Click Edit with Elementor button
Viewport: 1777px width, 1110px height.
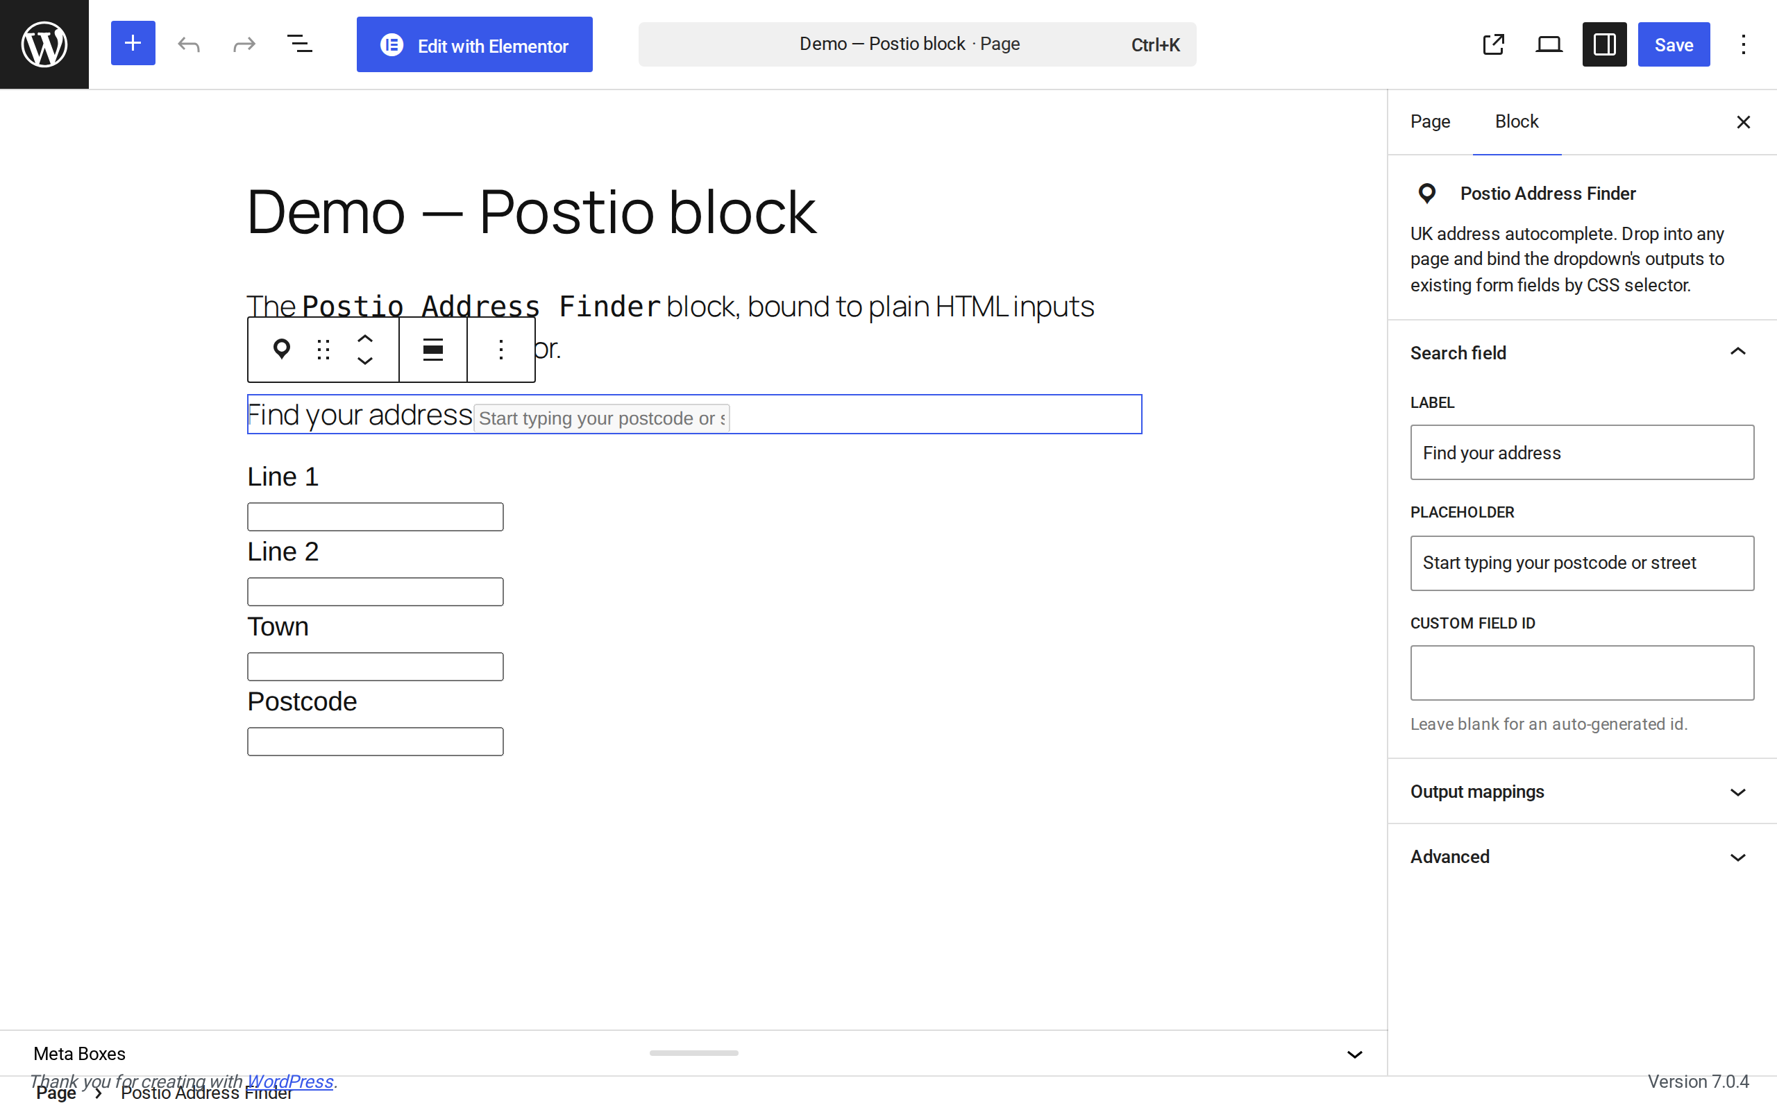[x=474, y=45]
